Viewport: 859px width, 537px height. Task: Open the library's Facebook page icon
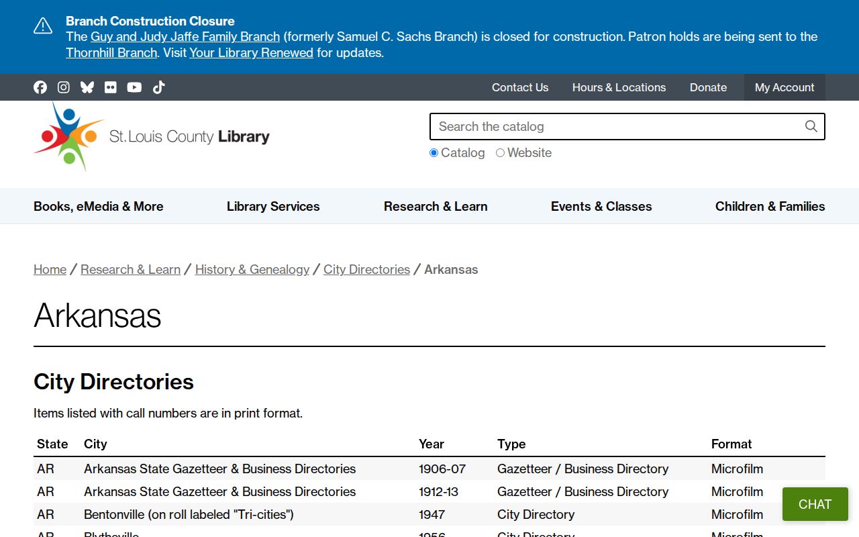point(40,87)
